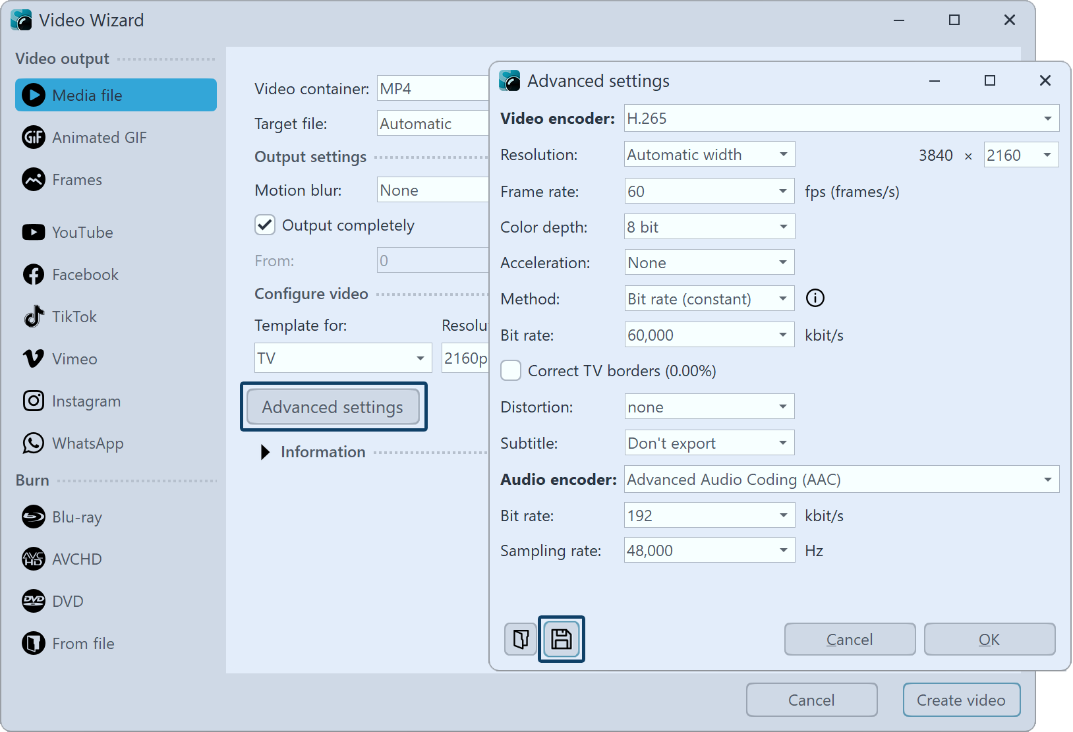Click the save preset floppy disk icon
Viewport: 1073px width, 732px height.
point(561,639)
